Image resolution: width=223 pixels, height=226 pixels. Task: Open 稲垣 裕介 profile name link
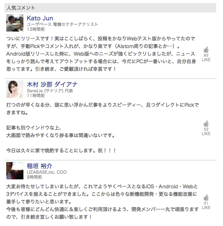pos(39,166)
